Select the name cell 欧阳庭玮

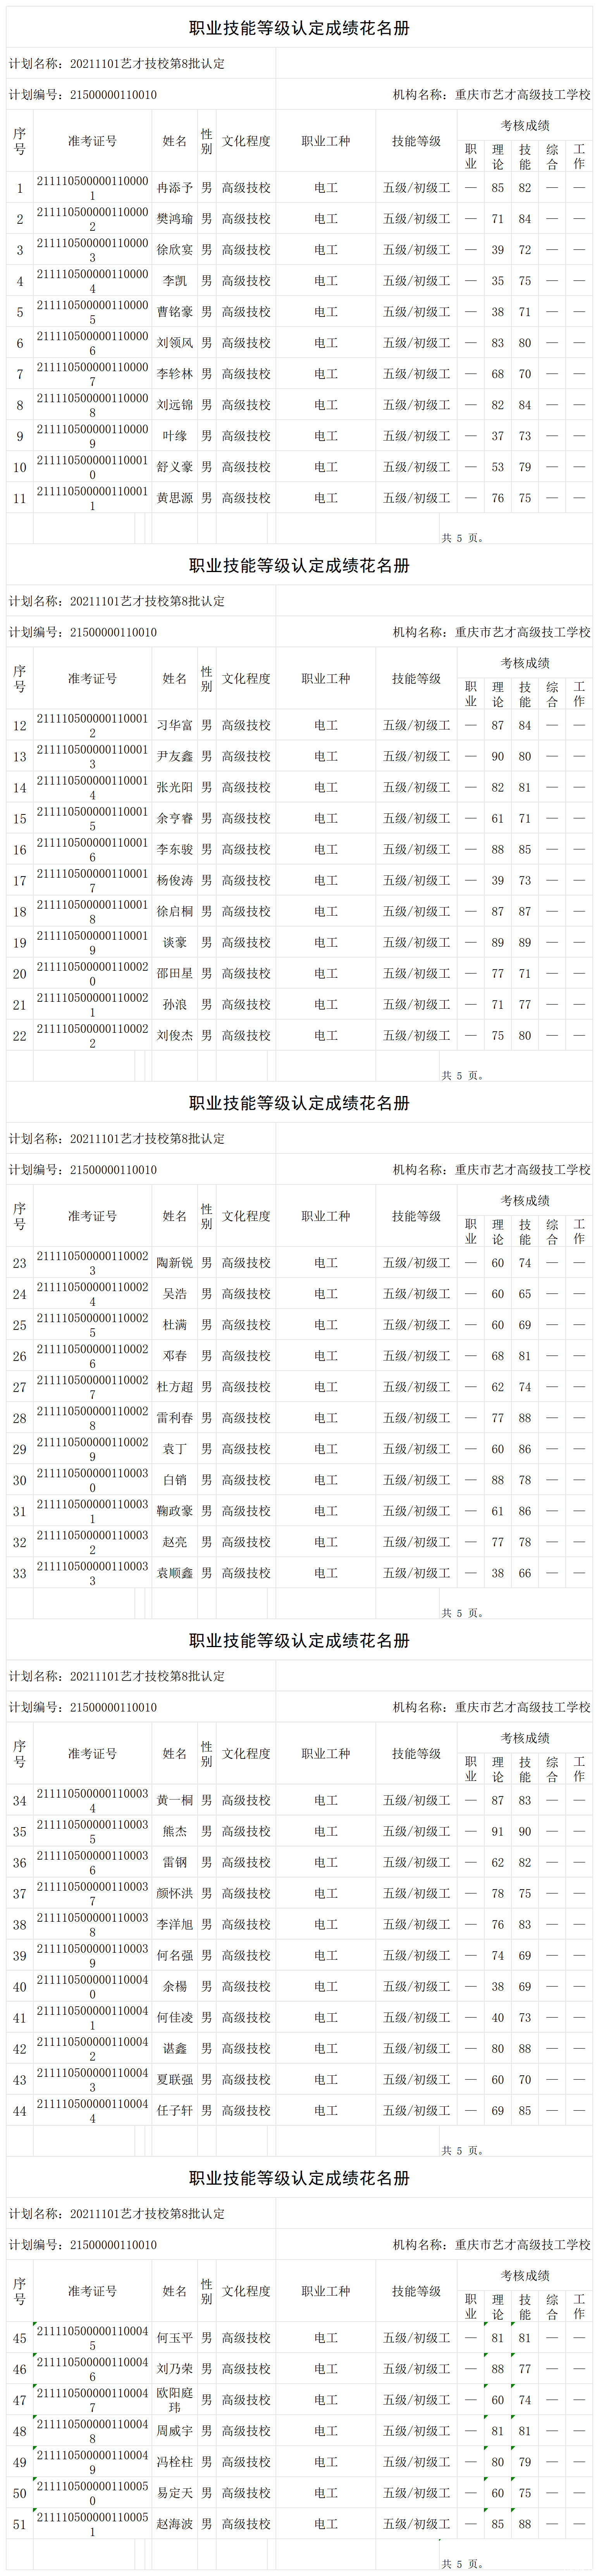click(175, 2400)
